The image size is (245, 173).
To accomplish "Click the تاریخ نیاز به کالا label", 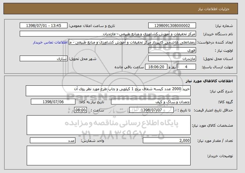I will tap(91, 102).
